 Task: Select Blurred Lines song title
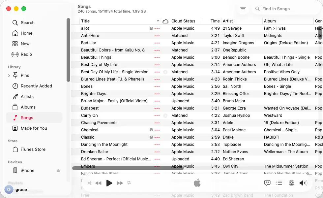(112, 79)
